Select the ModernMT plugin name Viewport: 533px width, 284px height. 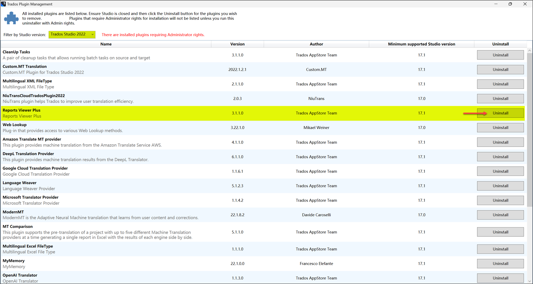pyautogui.click(x=13, y=212)
